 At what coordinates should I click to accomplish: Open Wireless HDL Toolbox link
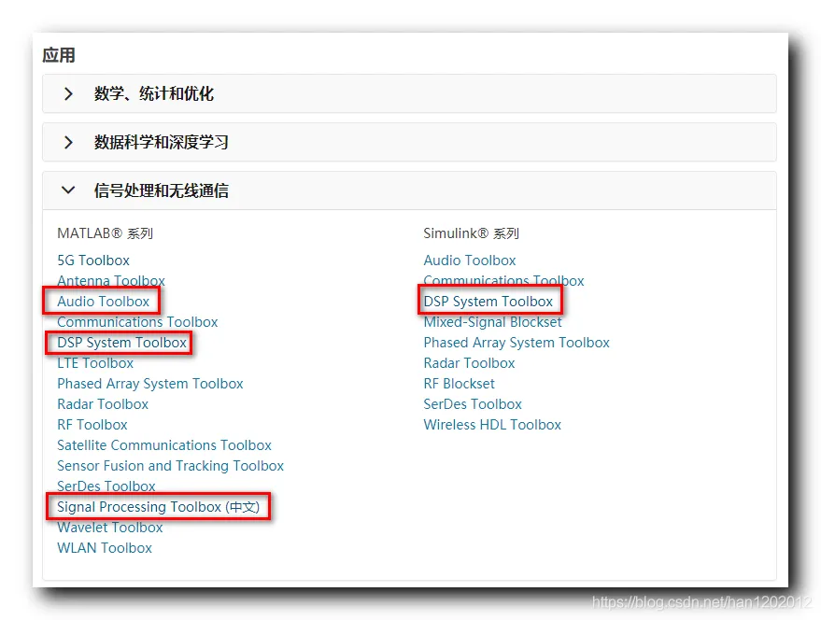coord(492,425)
